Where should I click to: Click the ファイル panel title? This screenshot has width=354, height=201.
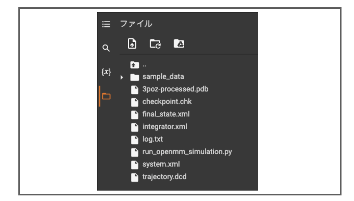[136, 24]
